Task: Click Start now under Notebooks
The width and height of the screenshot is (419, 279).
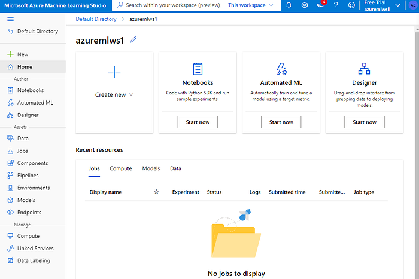Action: click(198, 122)
